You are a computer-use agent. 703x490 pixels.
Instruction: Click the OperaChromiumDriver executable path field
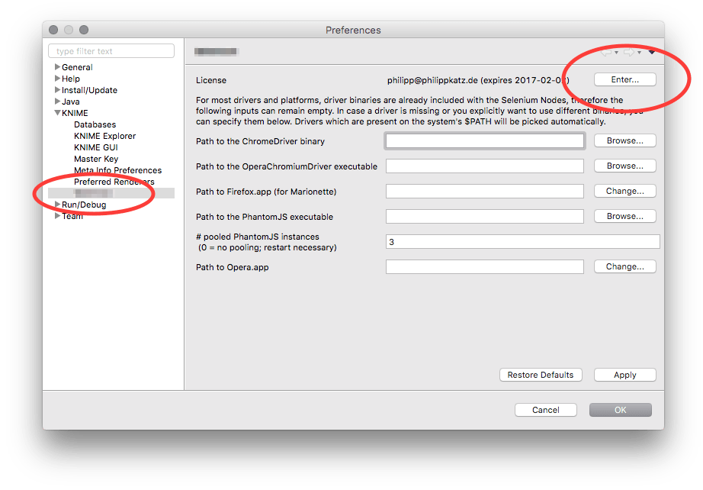(x=485, y=166)
